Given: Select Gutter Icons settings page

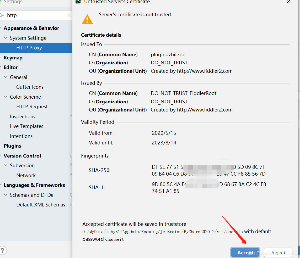Looking at the screenshot, I should (30, 87).
